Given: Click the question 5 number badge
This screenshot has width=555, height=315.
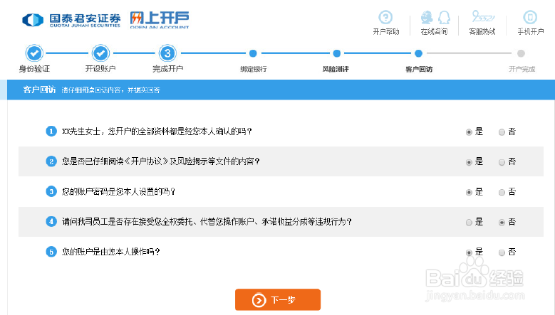Looking at the screenshot, I should (x=51, y=252).
